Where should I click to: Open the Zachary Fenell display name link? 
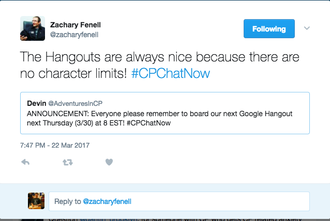pos(76,24)
